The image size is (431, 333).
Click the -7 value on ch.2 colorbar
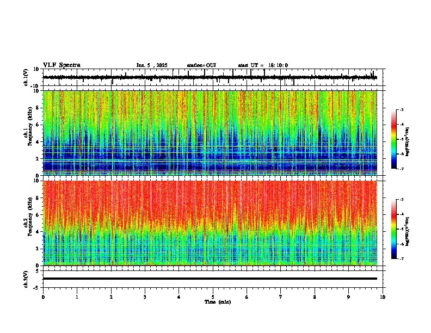(x=402, y=258)
